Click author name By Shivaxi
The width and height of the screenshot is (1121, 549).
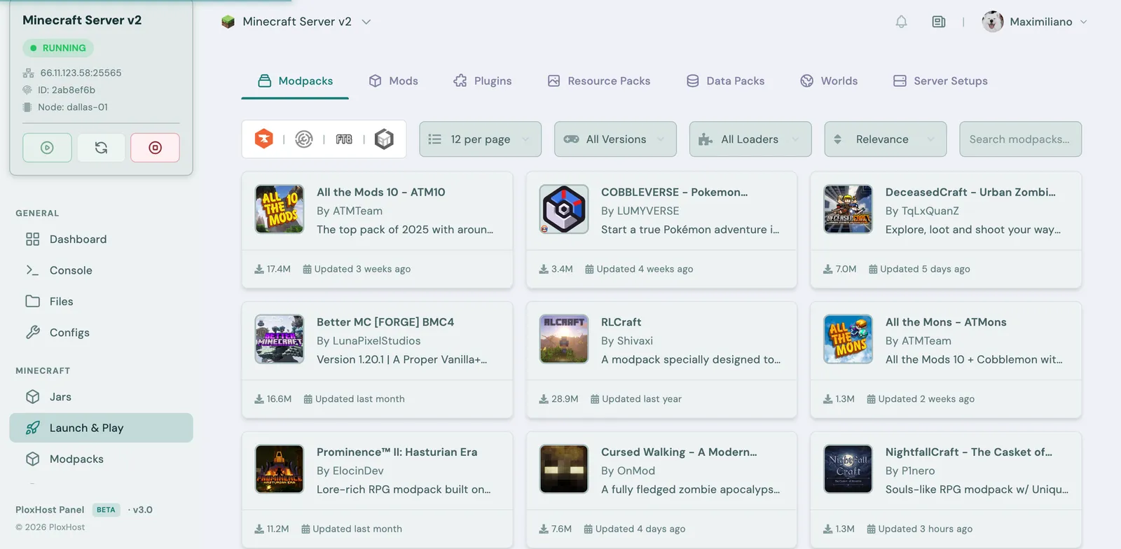627,341
